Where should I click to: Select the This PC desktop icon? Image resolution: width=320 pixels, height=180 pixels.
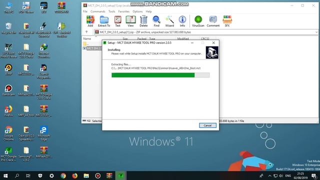point(8,8)
